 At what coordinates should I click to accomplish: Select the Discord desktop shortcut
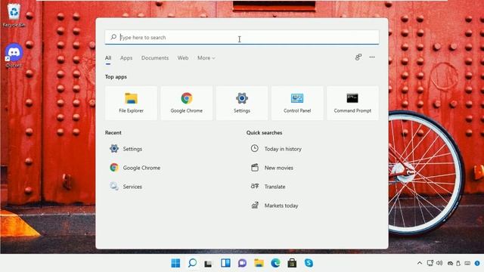[x=14, y=55]
